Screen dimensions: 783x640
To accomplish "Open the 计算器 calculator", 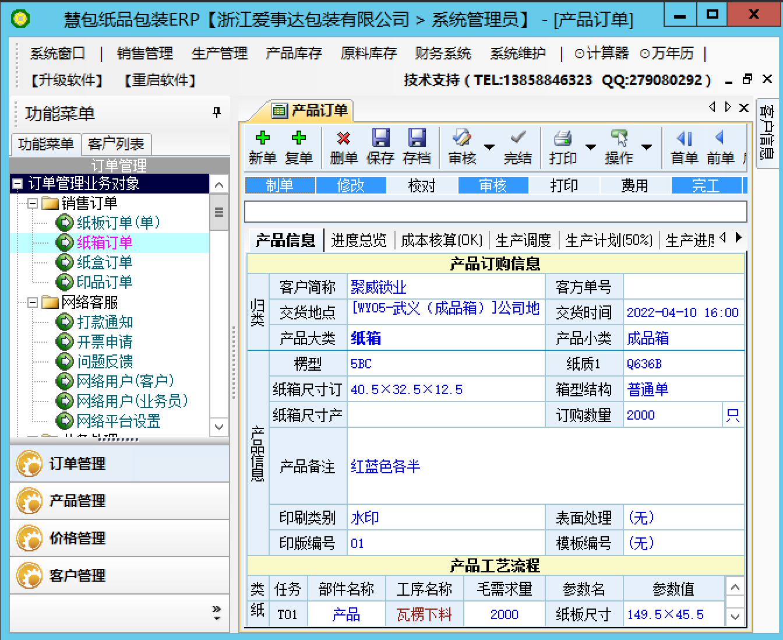I will tap(602, 54).
